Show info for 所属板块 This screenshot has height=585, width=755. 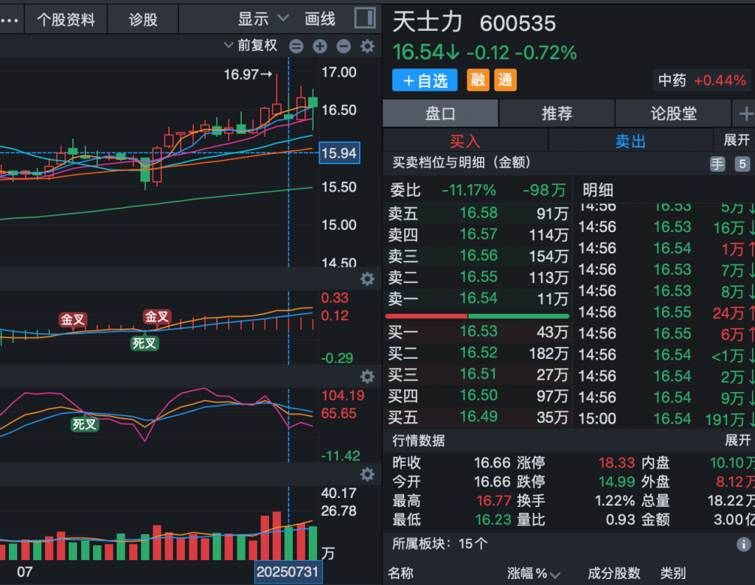click(x=743, y=544)
